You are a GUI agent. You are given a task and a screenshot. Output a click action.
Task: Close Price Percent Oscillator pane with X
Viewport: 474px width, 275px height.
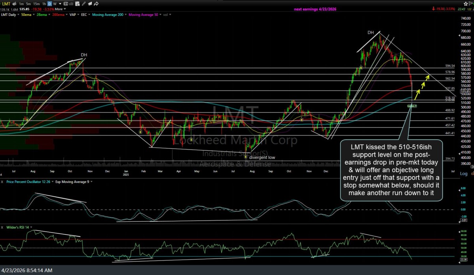(x=2, y=182)
